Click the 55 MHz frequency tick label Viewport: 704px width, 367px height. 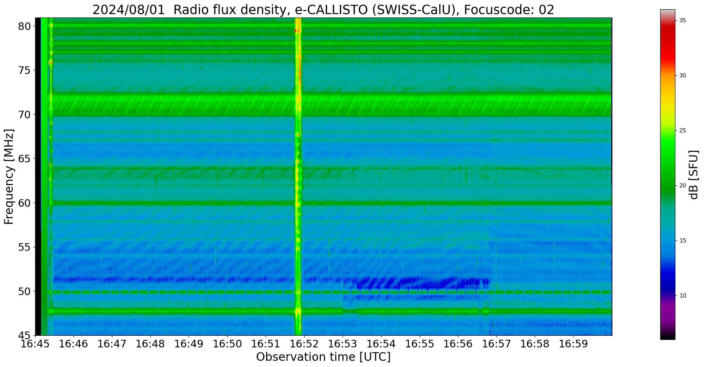pyautogui.click(x=24, y=247)
